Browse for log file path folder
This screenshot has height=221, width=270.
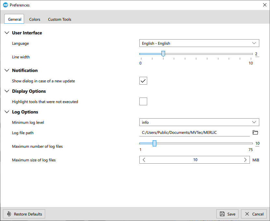pos(255,132)
